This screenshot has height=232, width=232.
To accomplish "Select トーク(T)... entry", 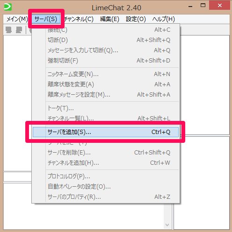I will (106, 108).
